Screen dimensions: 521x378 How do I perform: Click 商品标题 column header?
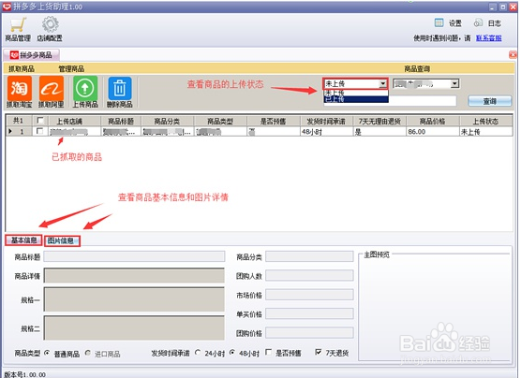(x=121, y=121)
